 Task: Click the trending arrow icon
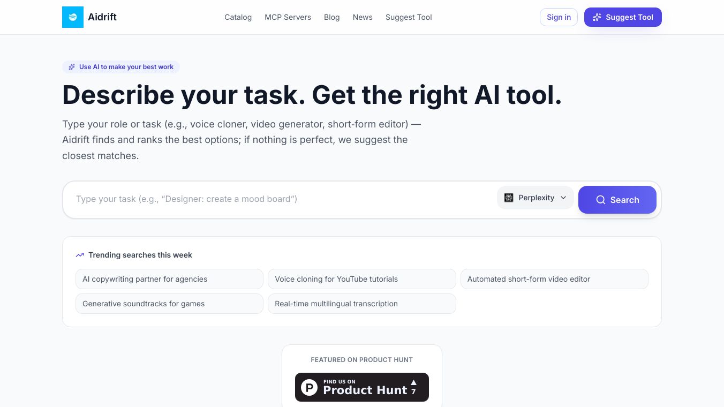tap(80, 255)
